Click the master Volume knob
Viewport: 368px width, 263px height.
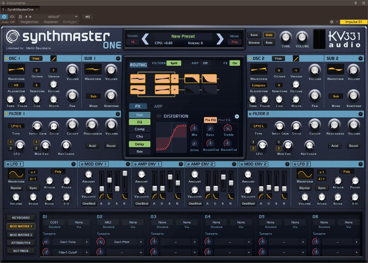[302, 37]
